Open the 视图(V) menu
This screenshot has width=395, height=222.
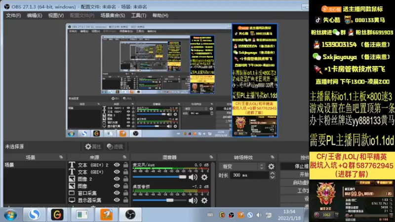pyautogui.click(x=56, y=16)
